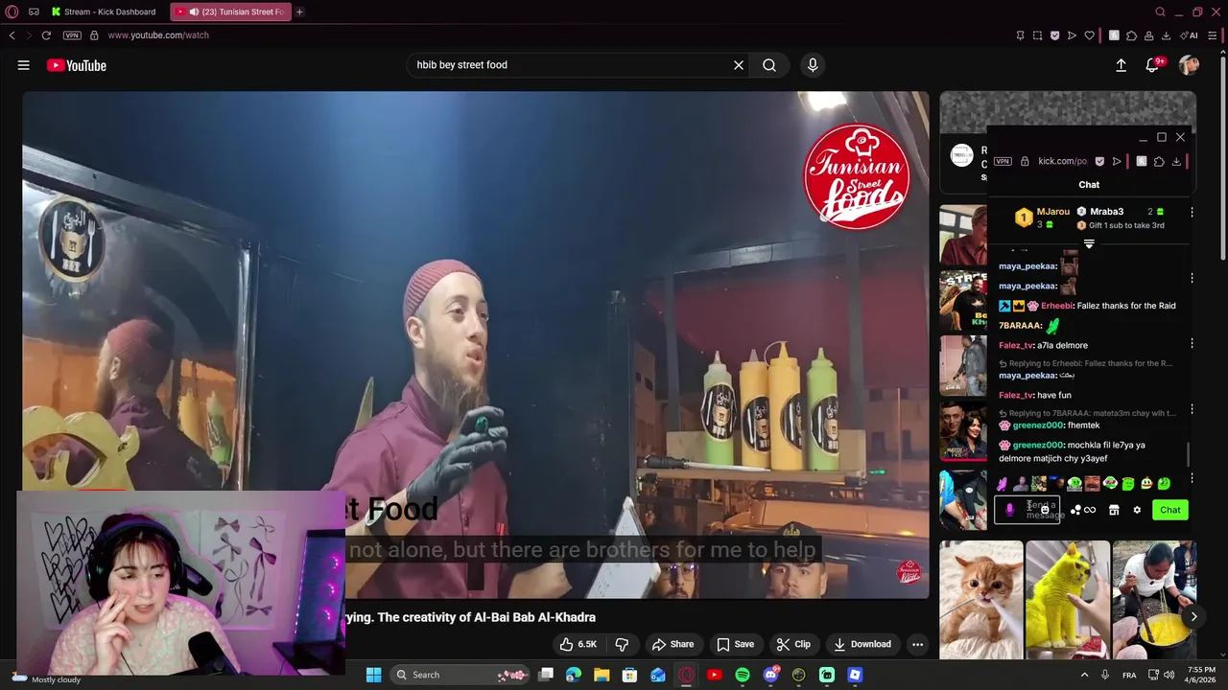Download the video
The height and width of the screenshot is (690, 1228).
click(862, 644)
